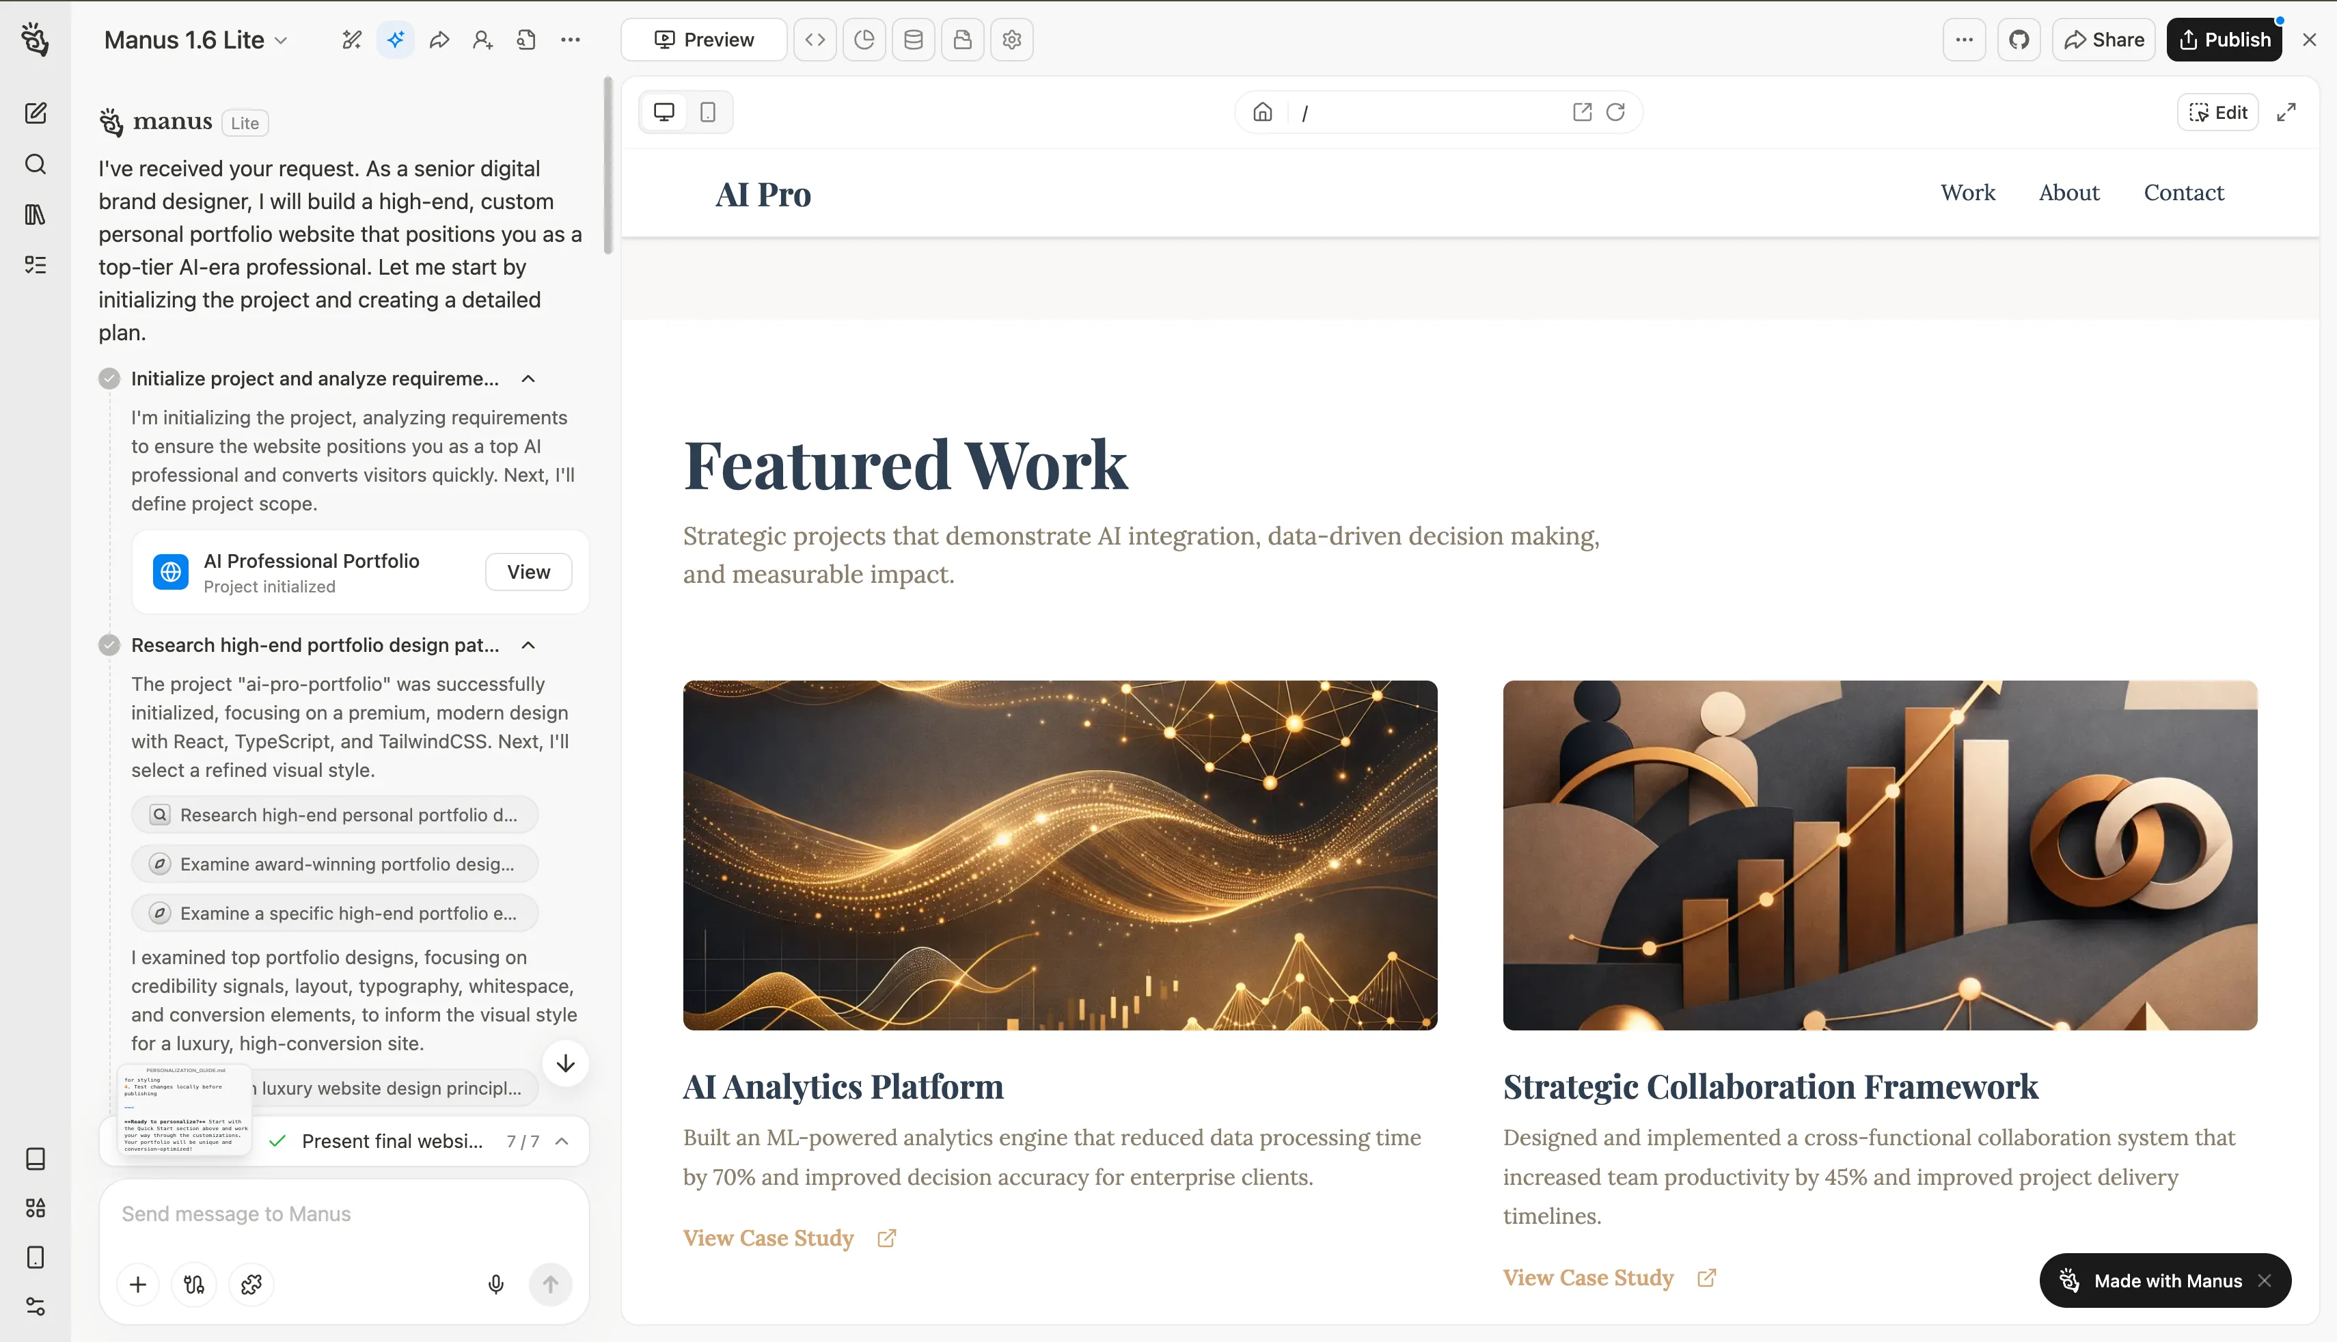Toggle the sparkle mode icon in header
The image size is (2337, 1342).
coord(396,40)
